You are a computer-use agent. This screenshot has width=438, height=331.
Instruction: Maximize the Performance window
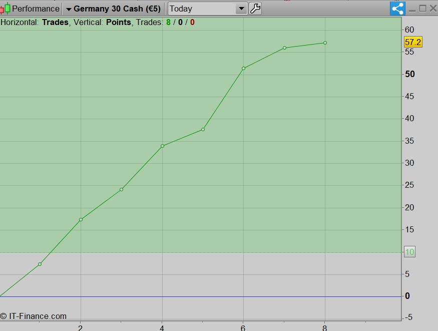point(422,9)
